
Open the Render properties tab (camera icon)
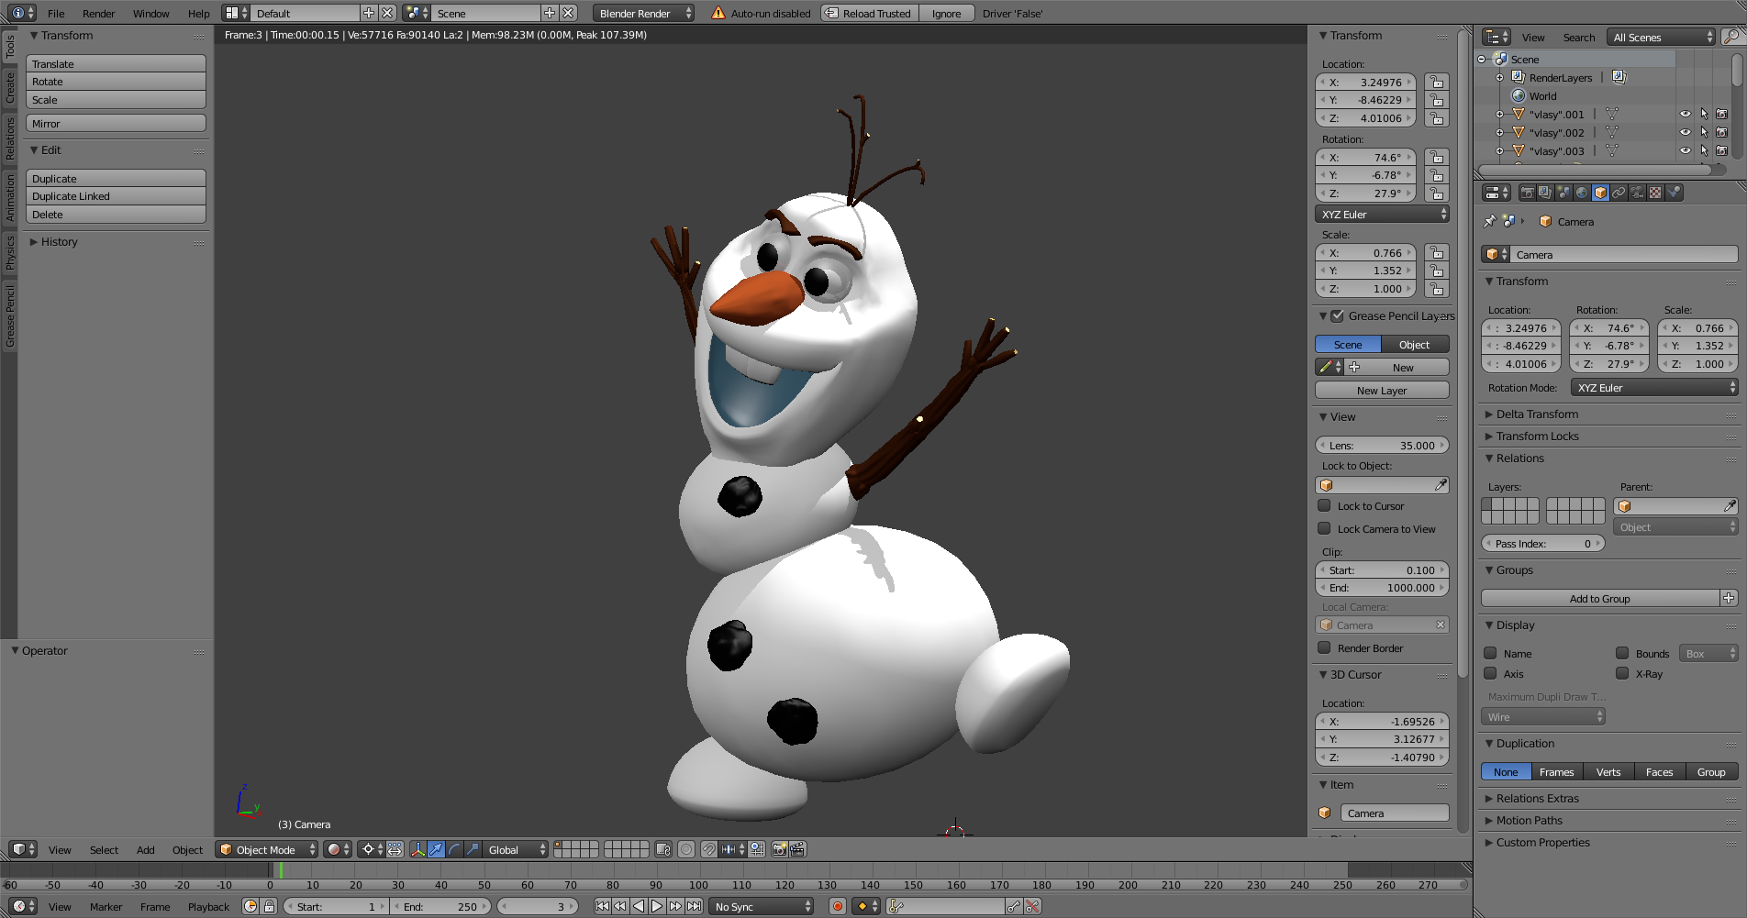1527,193
